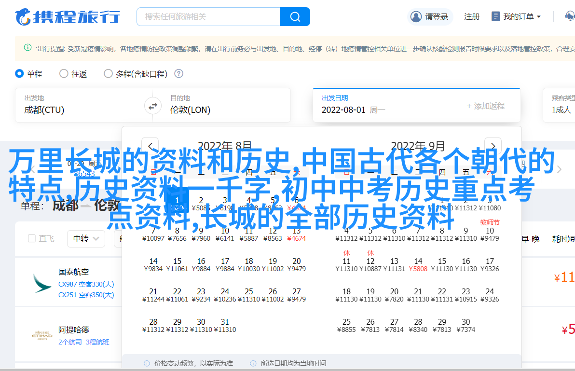This screenshot has height=371, width=575.
Task: Click the My Orders document icon
Action: coord(495,17)
